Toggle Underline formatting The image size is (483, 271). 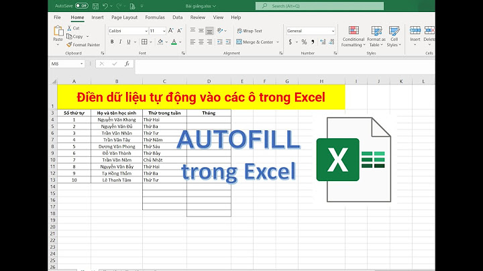128,42
